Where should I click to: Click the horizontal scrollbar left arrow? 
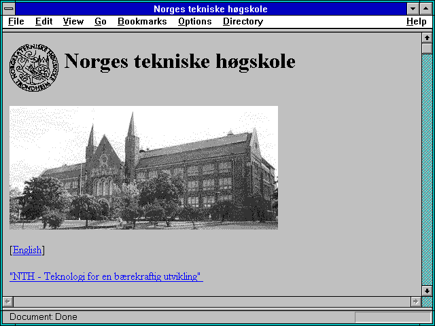pyautogui.click(x=8, y=302)
